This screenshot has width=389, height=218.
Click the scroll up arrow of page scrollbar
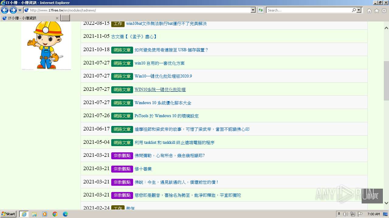tap(386, 28)
